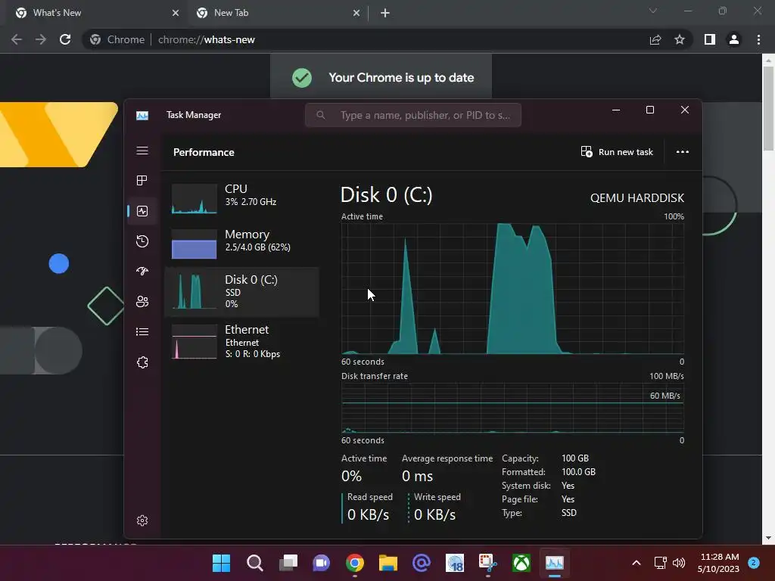Bookmark this page with the star icon
The height and width of the screenshot is (581, 775).
680,39
